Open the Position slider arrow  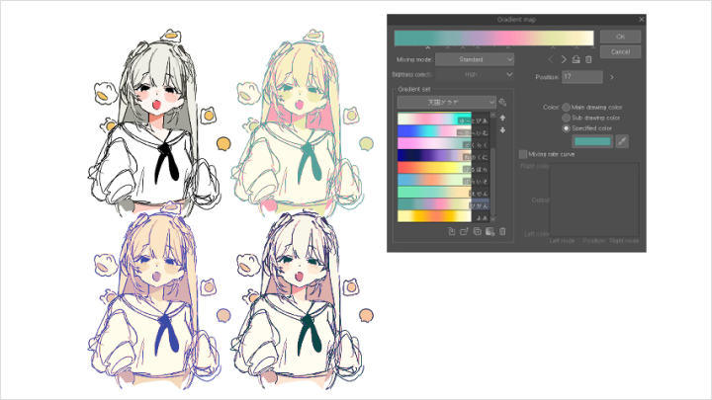612,77
